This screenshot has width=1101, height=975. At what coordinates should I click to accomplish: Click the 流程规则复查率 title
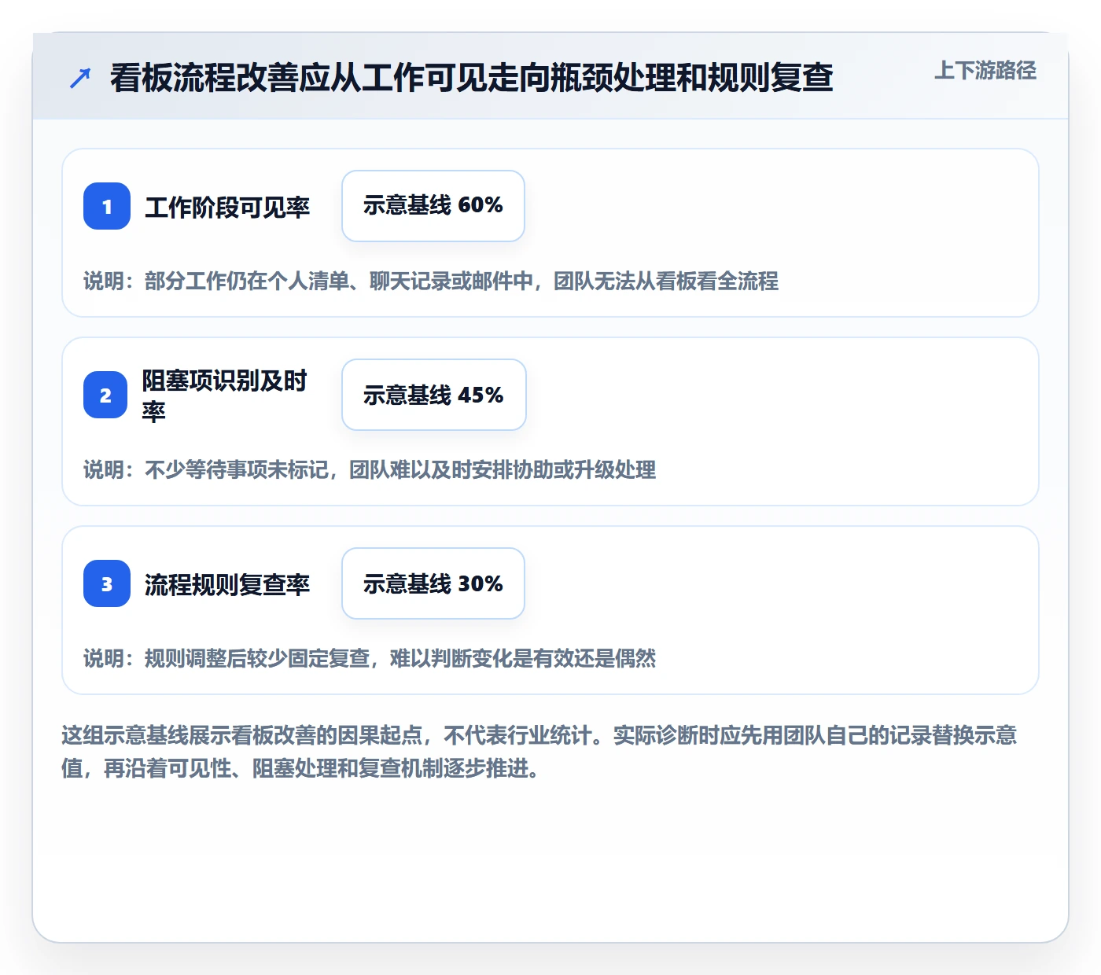pos(227,584)
